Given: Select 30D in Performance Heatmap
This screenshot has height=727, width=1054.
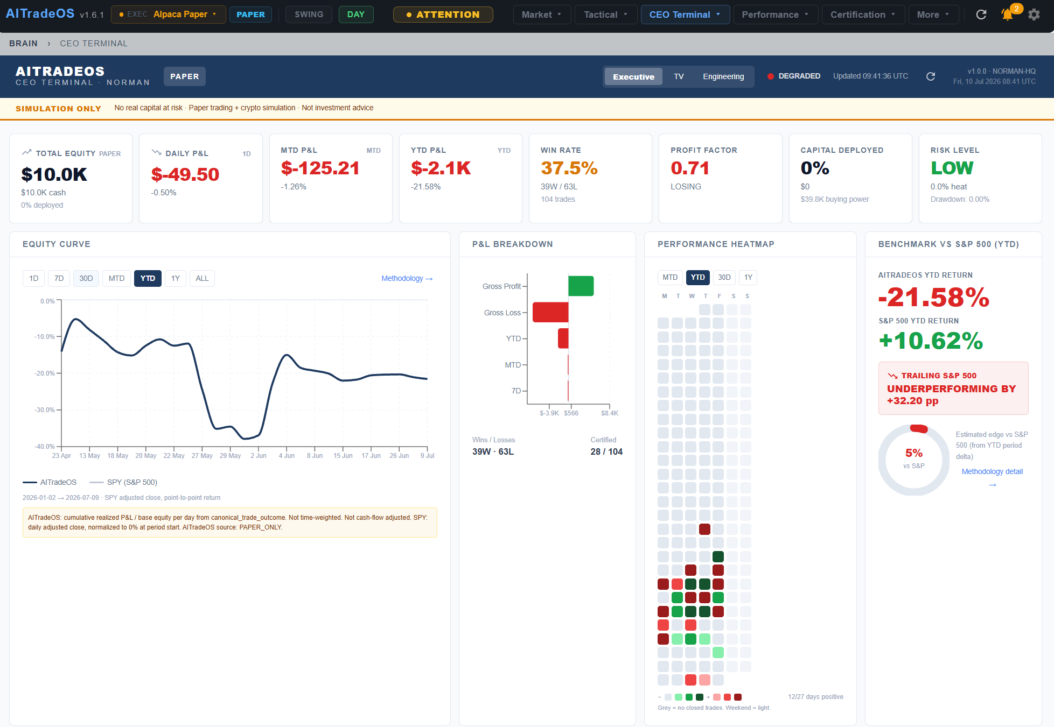Looking at the screenshot, I should coord(724,278).
